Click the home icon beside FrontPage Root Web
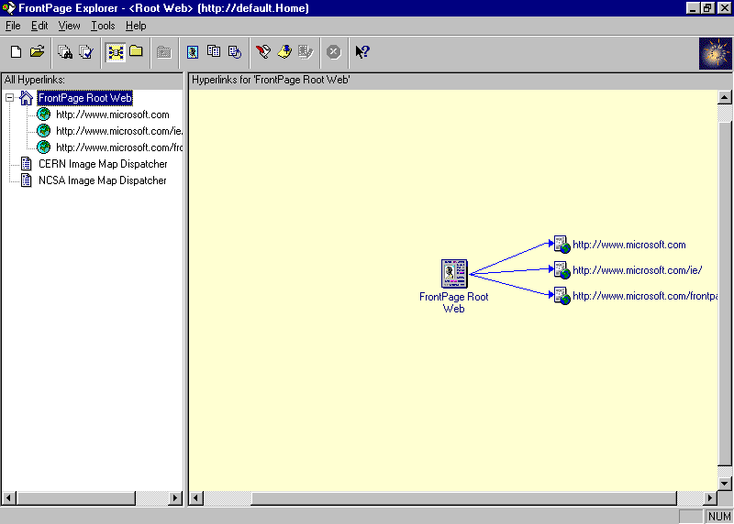Image resolution: width=734 pixels, height=524 pixels. [27, 98]
